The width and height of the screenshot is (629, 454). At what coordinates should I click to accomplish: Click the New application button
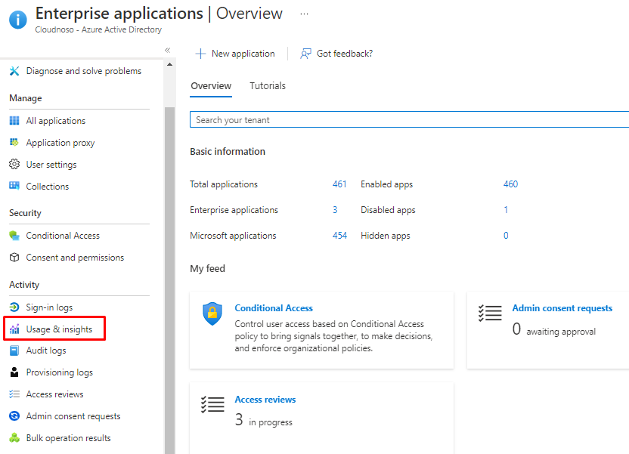pos(235,54)
